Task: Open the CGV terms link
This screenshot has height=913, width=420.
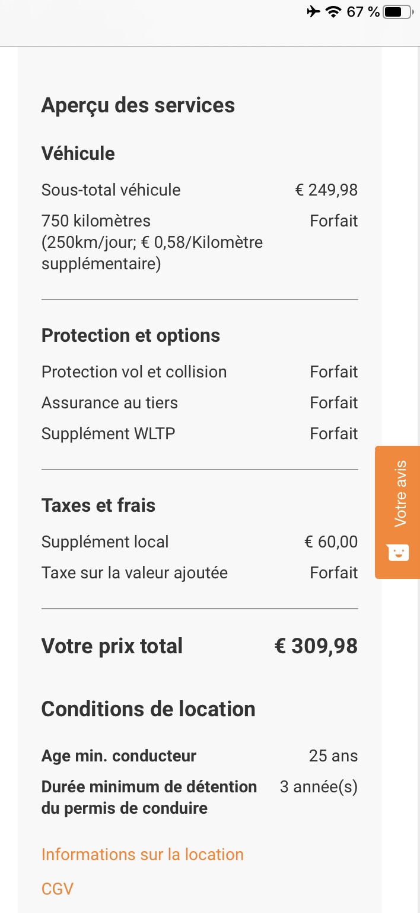Action: tap(58, 889)
